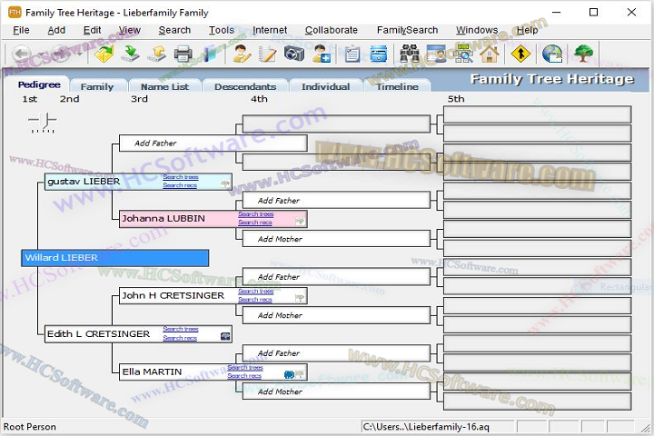Click the yellow merge sign icon
This screenshot has height=436, width=654.
pyautogui.click(x=520, y=54)
